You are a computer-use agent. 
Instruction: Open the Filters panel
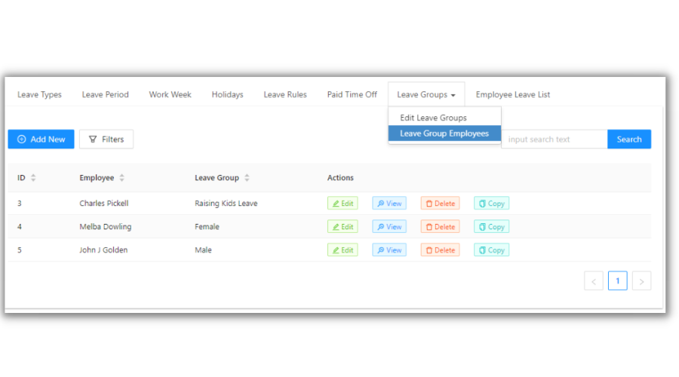pyautogui.click(x=106, y=139)
